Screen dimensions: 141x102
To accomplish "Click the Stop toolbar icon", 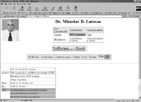I will click(x=76, y=8).
